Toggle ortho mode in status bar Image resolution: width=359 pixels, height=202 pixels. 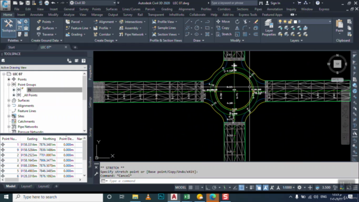[208, 187]
